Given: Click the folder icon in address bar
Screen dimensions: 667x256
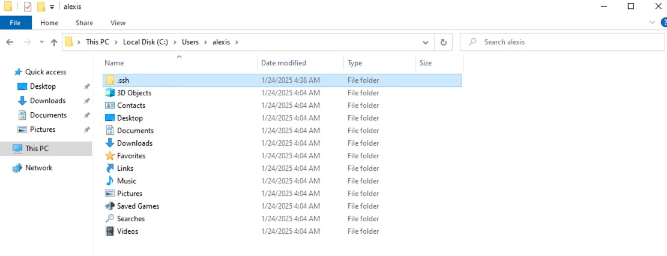Looking at the screenshot, I should [x=68, y=42].
